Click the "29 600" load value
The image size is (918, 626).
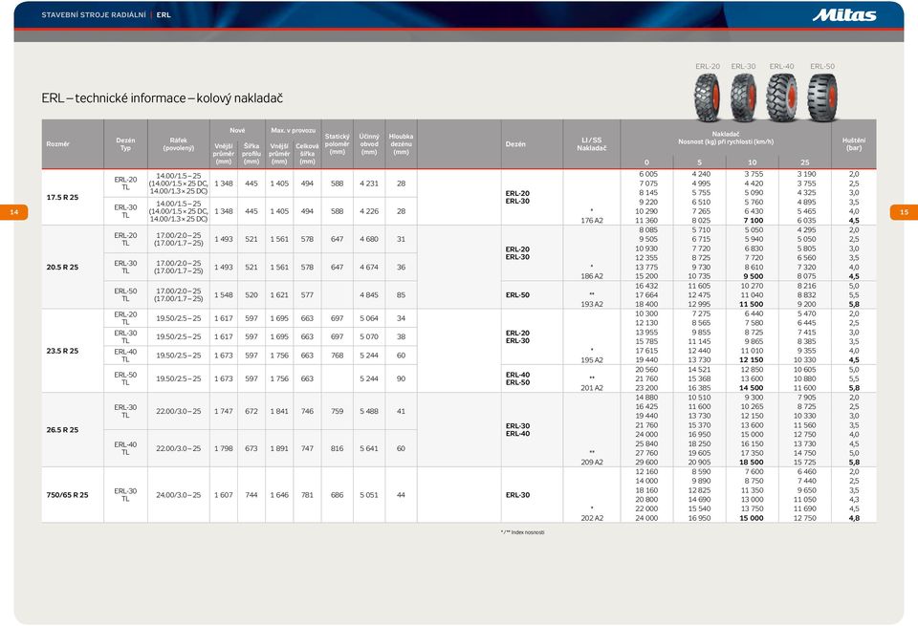coord(646,463)
